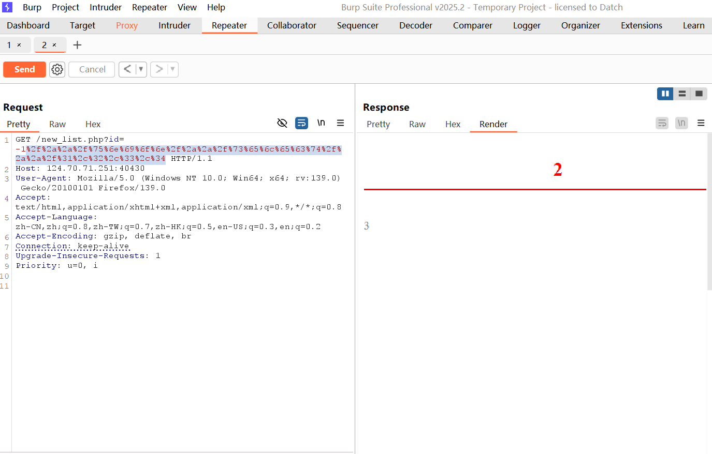Switch to the Proxy tab
Screen dimensions: 712x454
tap(127, 25)
